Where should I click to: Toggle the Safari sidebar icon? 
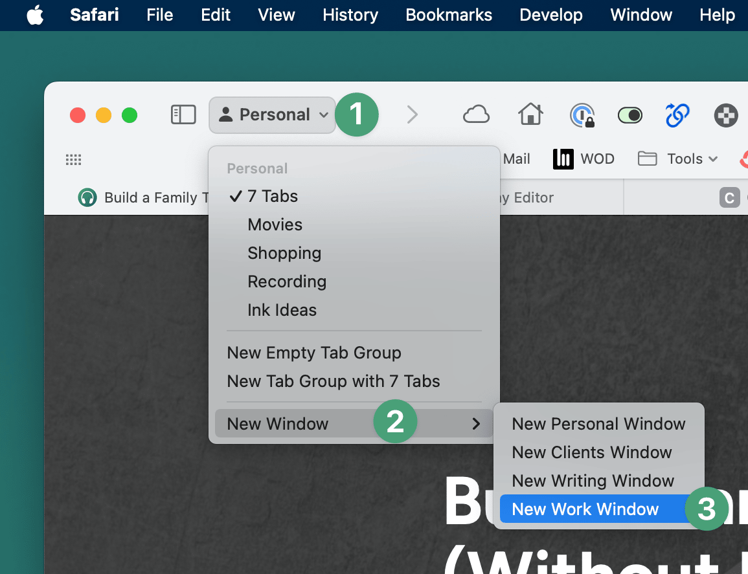(183, 115)
